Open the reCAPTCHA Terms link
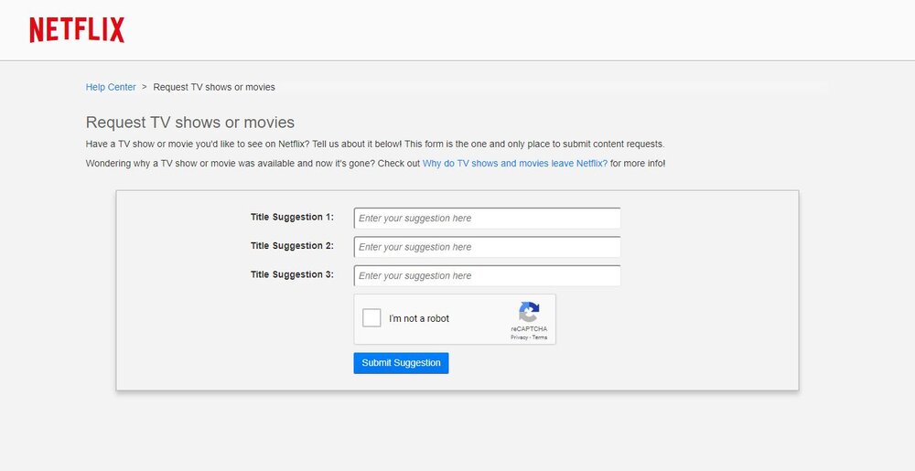The height and width of the screenshot is (471, 915). point(540,337)
